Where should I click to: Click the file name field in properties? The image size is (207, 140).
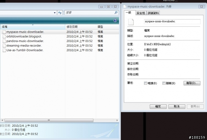(x=172, y=22)
